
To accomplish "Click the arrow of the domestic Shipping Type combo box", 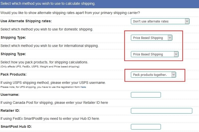I will pos(170,38).
